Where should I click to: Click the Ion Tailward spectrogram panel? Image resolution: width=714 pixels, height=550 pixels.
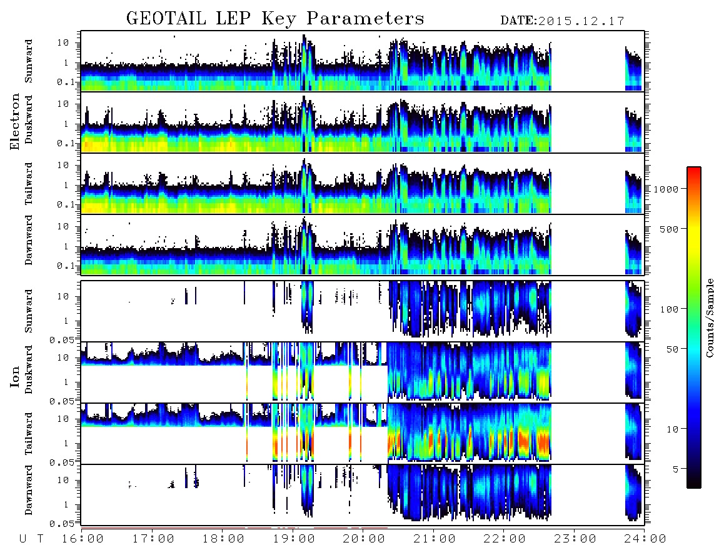pyautogui.click(x=363, y=434)
